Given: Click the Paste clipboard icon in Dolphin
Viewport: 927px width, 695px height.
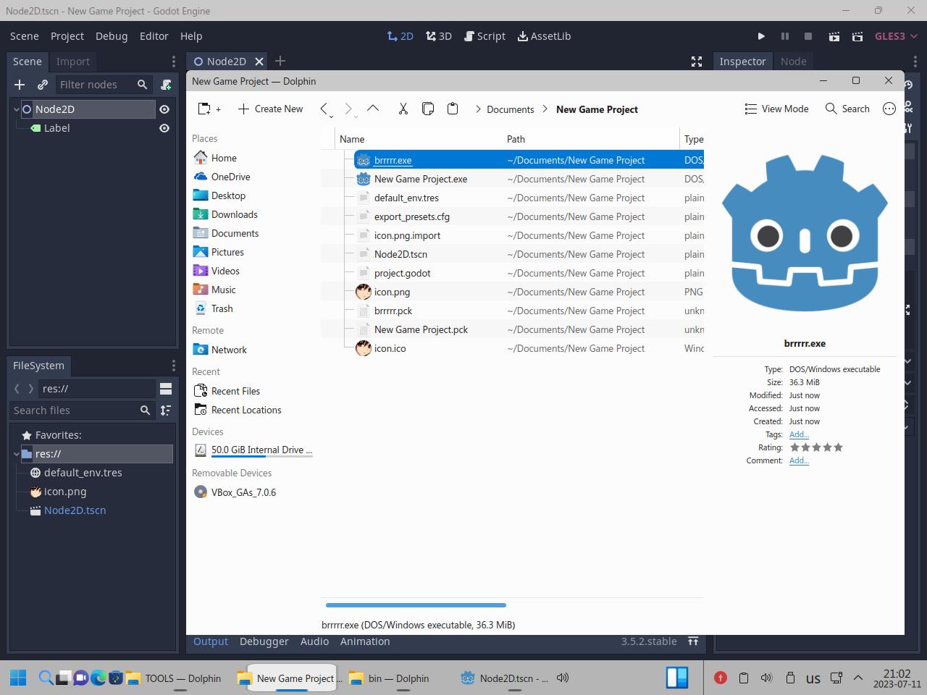Looking at the screenshot, I should pos(453,109).
